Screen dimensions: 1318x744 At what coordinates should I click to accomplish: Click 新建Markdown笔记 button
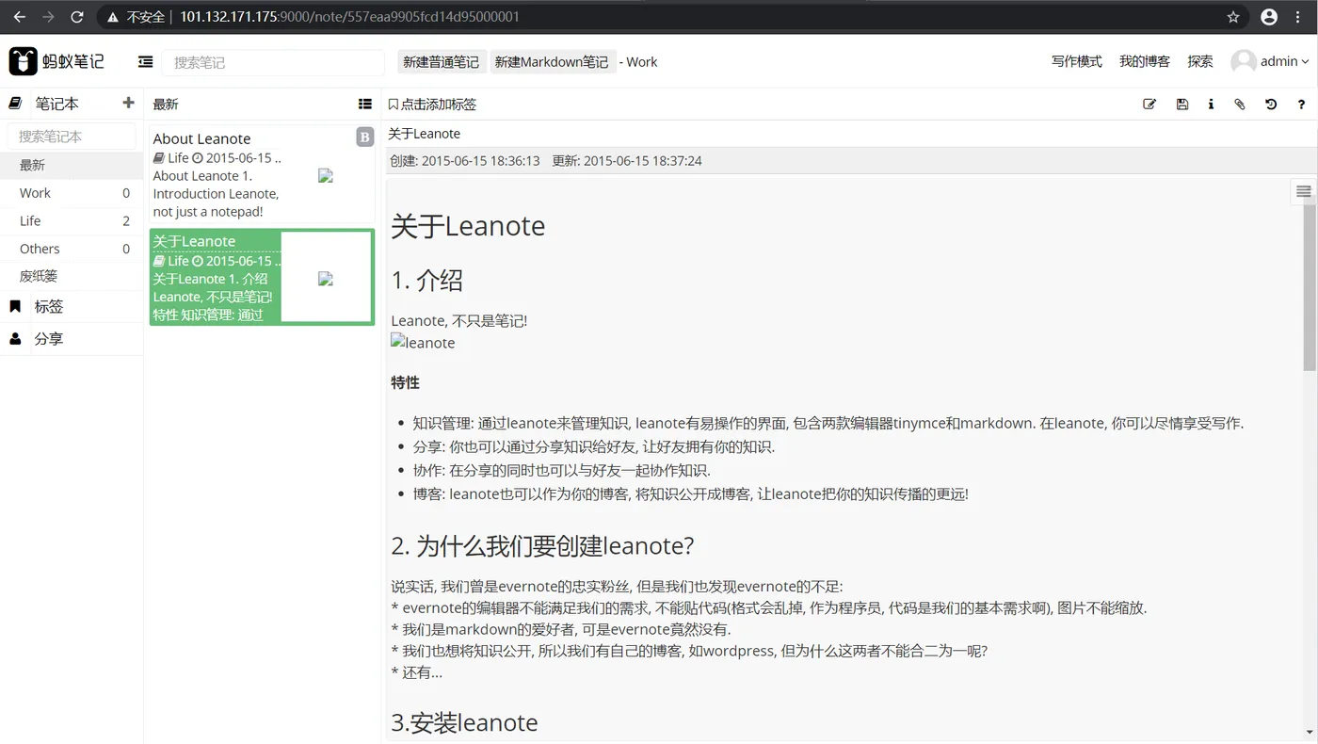552,61
